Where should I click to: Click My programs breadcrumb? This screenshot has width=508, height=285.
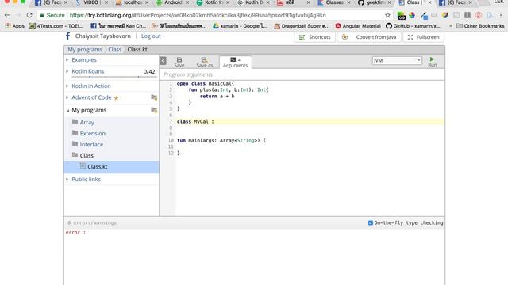pos(85,49)
